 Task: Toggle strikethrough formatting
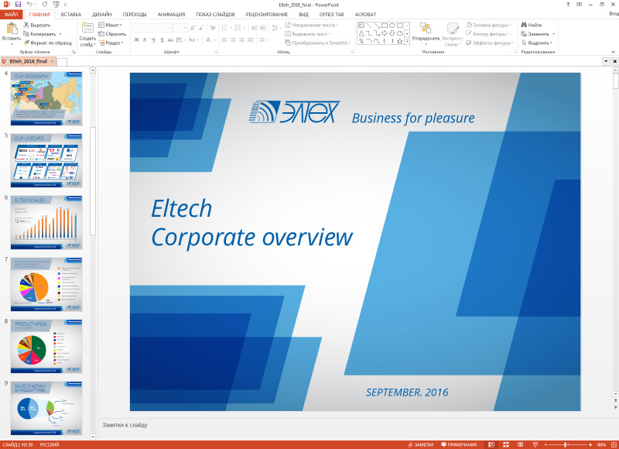click(170, 40)
